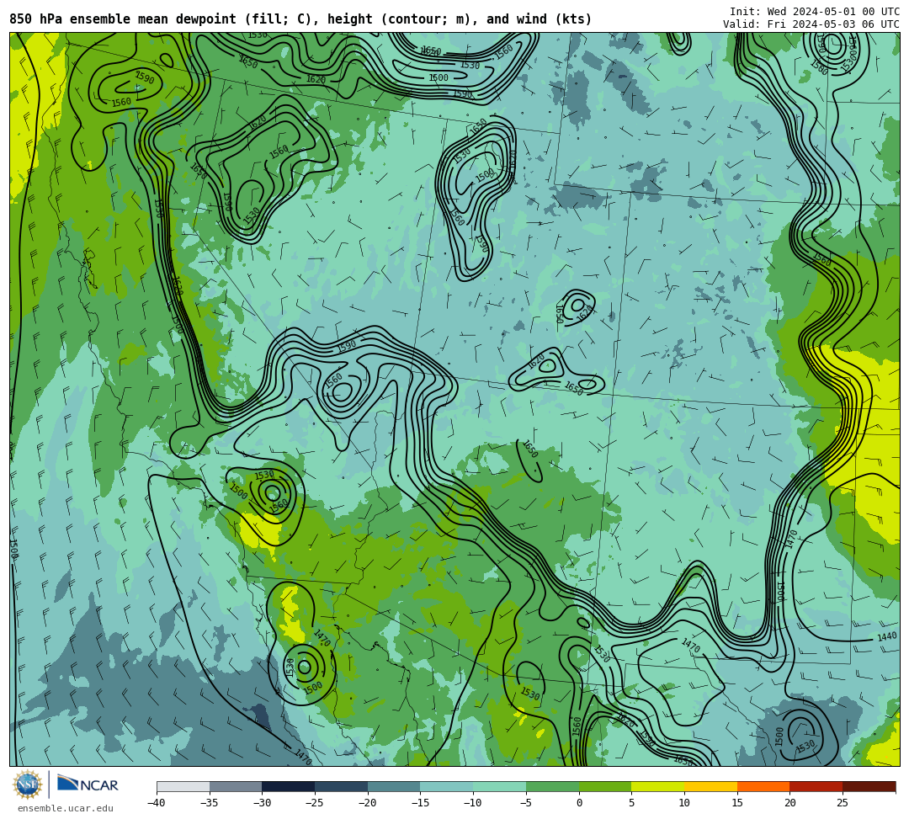Select the plot title '850 hPa ensemble mean dewpoint'

point(123,19)
